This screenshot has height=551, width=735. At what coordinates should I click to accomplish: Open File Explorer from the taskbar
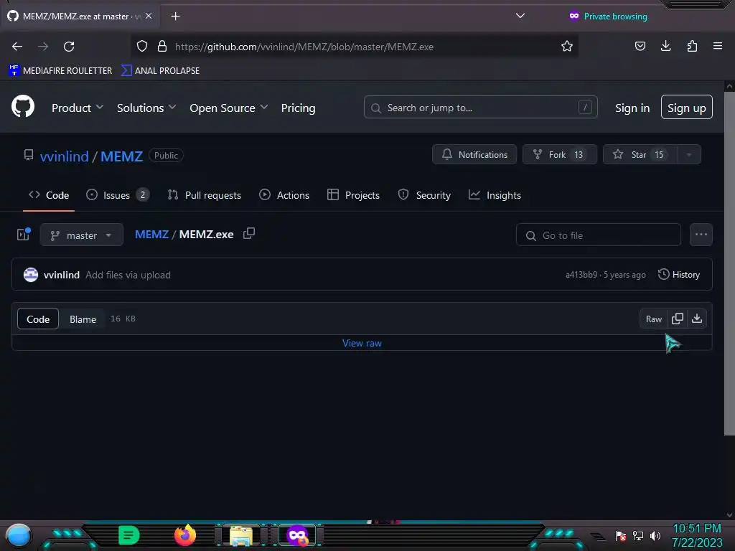[x=241, y=535]
